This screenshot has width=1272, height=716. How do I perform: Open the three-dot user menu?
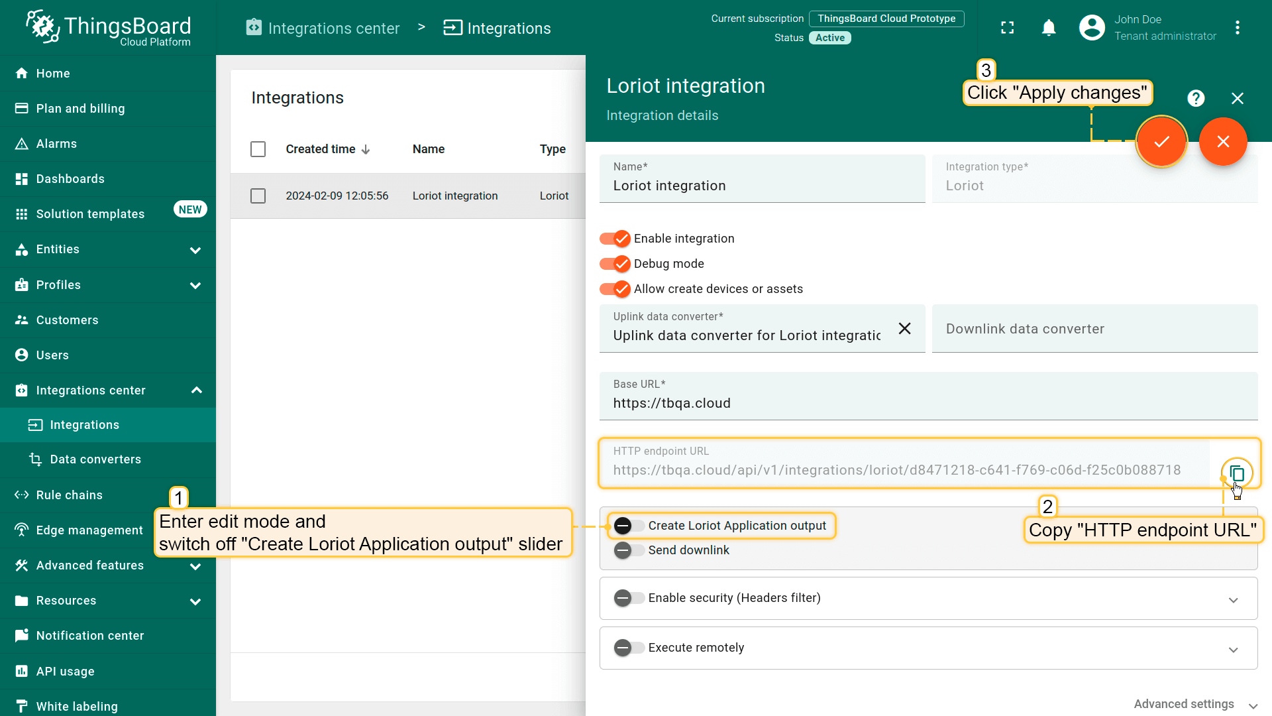1238,28
